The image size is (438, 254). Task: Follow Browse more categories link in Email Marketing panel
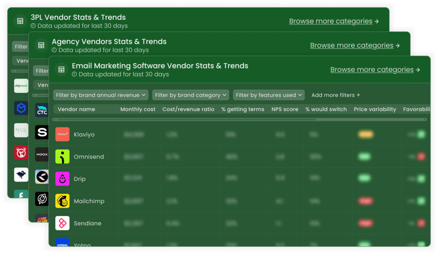click(x=375, y=70)
